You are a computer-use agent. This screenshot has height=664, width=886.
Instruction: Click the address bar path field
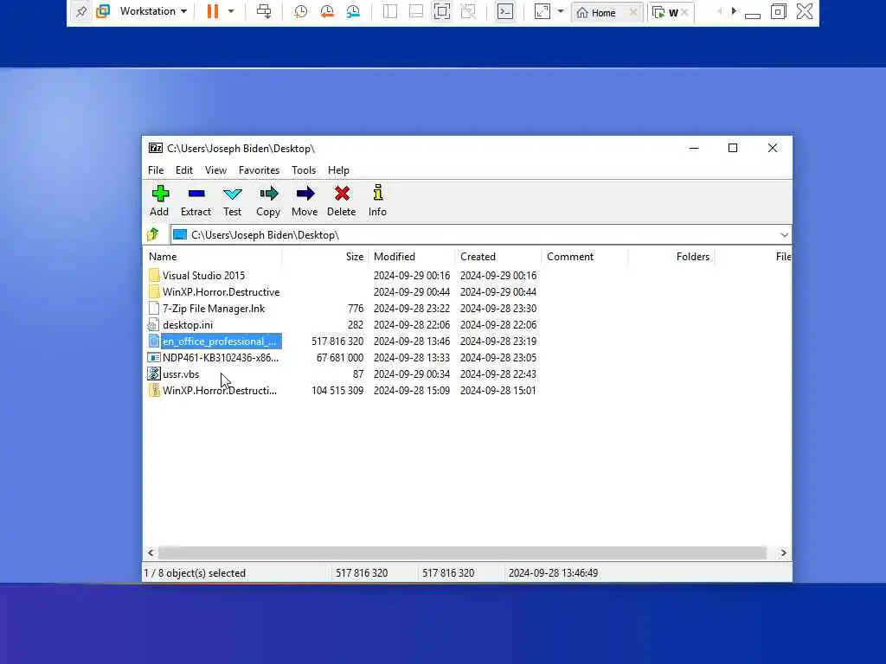click(x=480, y=235)
